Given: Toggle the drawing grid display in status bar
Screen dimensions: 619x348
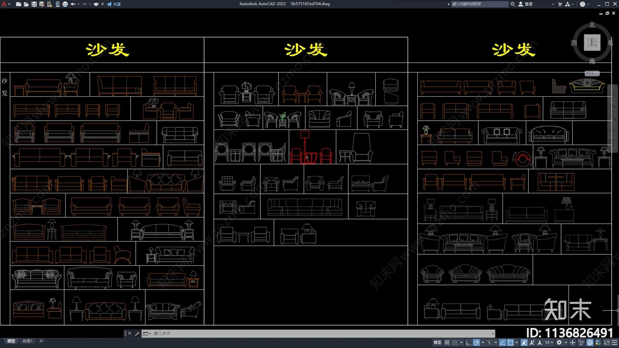Looking at the screenshot, I should [x=447, y=342].
